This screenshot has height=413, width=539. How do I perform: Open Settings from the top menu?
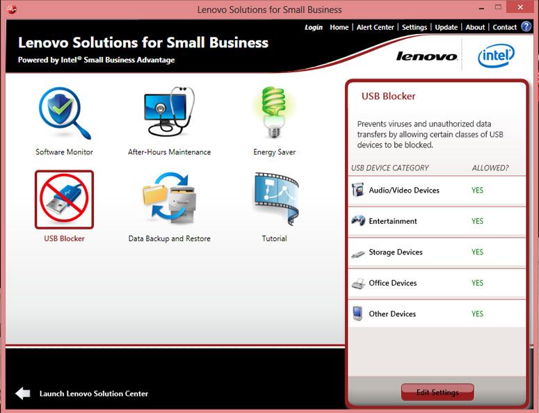[x=415, y=27]
